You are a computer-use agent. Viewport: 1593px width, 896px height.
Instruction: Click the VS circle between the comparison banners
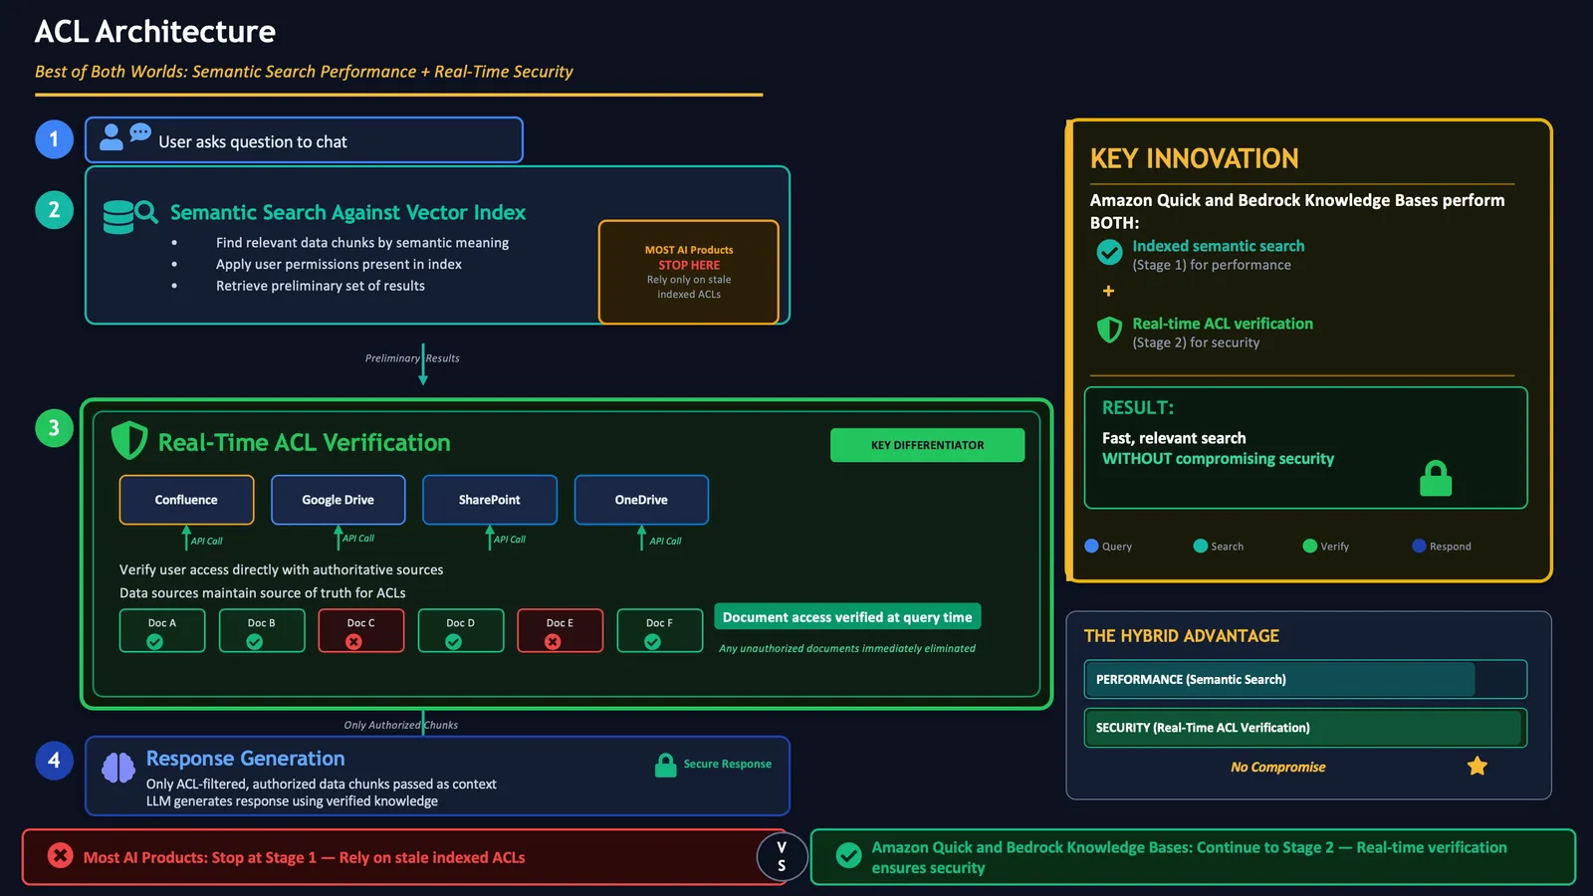click(x=782, y=856)
